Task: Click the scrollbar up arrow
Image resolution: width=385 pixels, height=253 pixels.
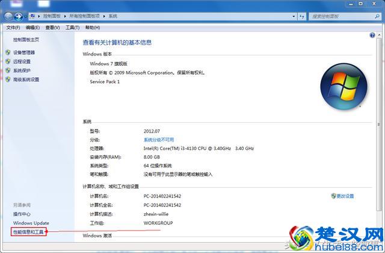Action: click(x=378, y=36)
